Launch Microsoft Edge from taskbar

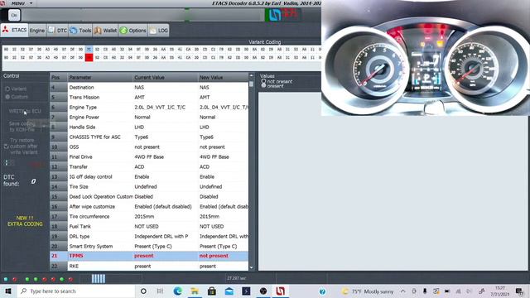(x=177, y=291)
